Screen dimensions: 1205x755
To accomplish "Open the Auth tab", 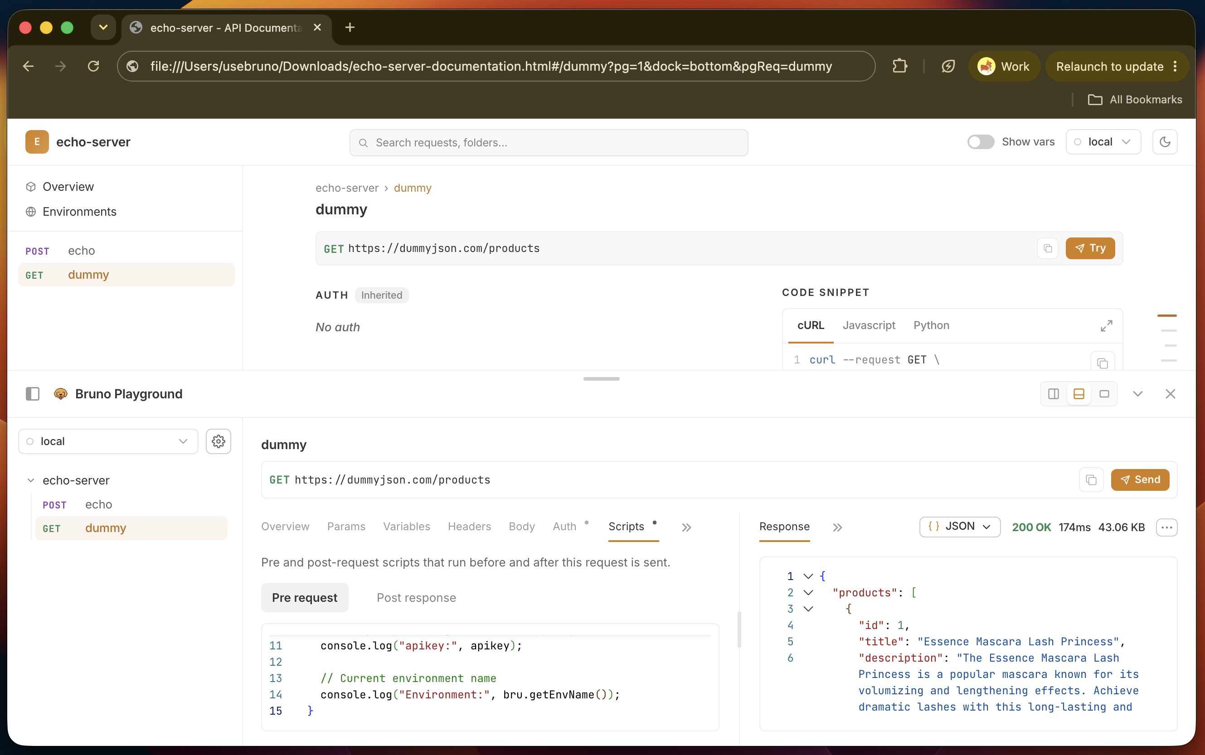I will [565, 527].
